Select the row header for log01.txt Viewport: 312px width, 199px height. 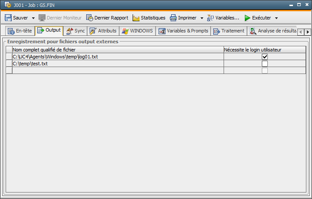[9, 57]
